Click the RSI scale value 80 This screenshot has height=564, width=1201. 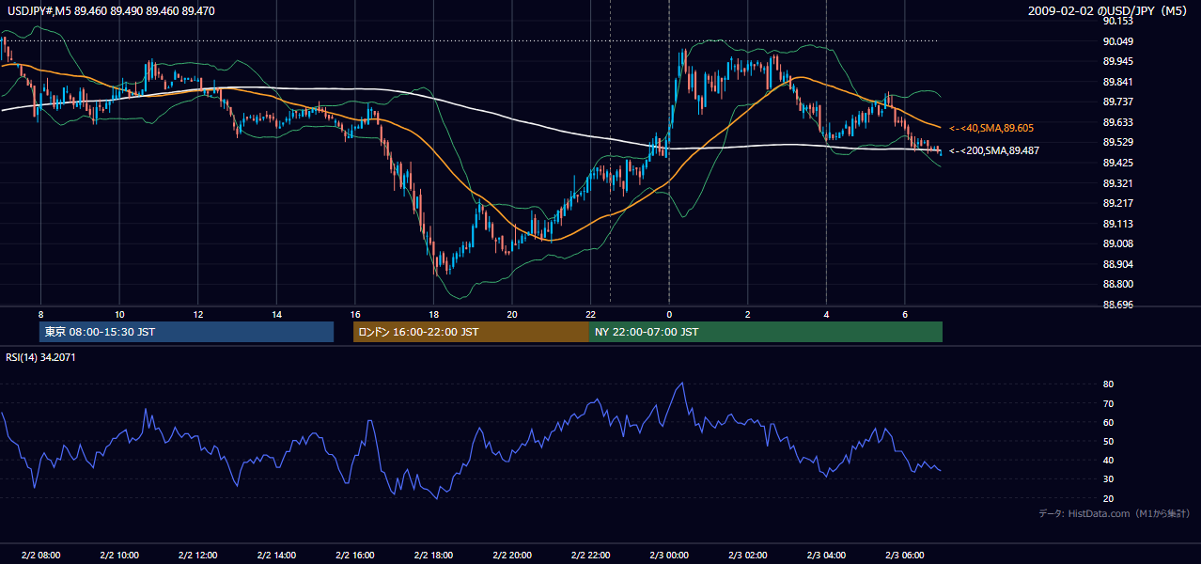(x=1109, y=384)
